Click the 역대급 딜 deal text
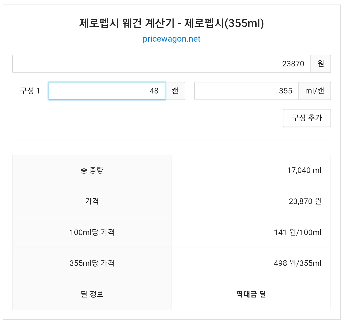345x323 pixels. click(x=251, y=294)
